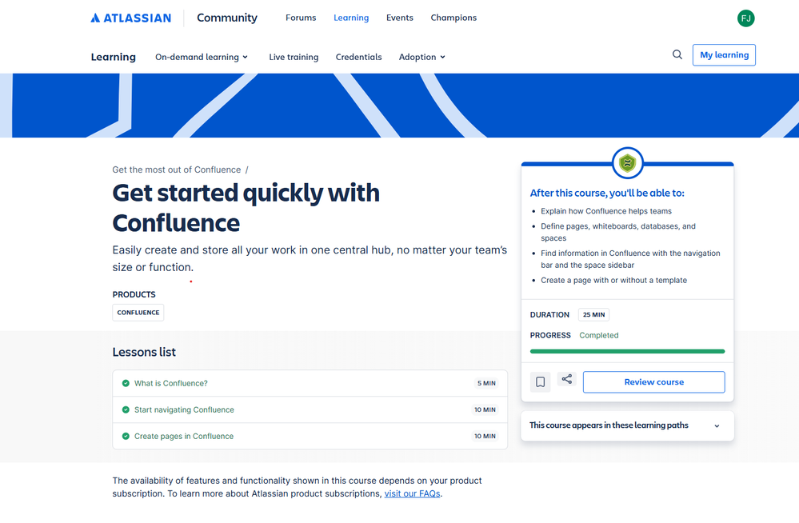
Task: Click the Create a page with or without a template bullet
Action: 613,281
